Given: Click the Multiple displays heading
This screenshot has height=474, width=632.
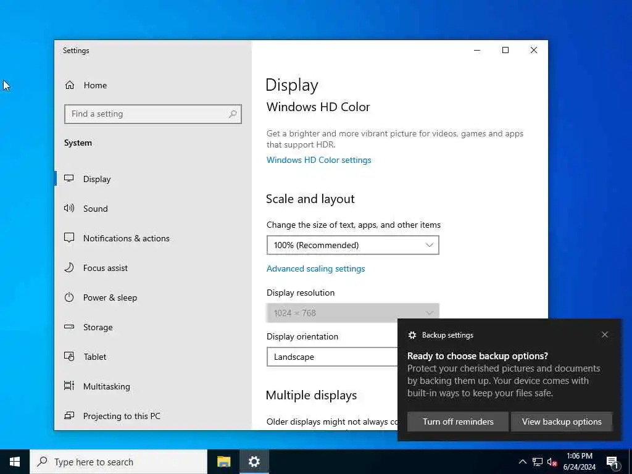Looking at the screenshot, I should coord(311,396).
